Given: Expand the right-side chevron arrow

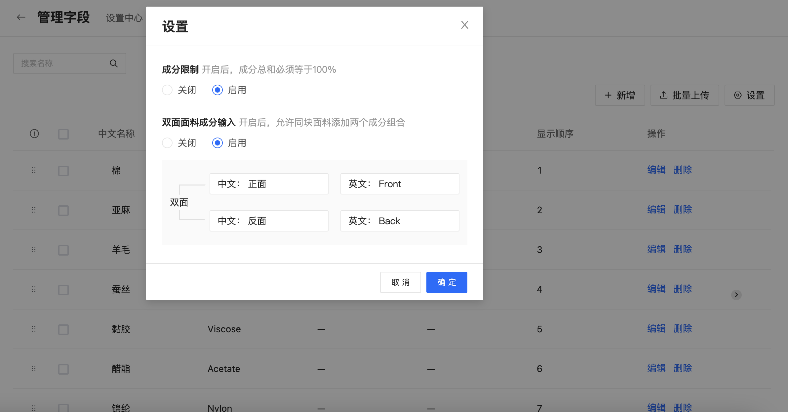Looking at the screenshot, I should [x=736, y=295].
